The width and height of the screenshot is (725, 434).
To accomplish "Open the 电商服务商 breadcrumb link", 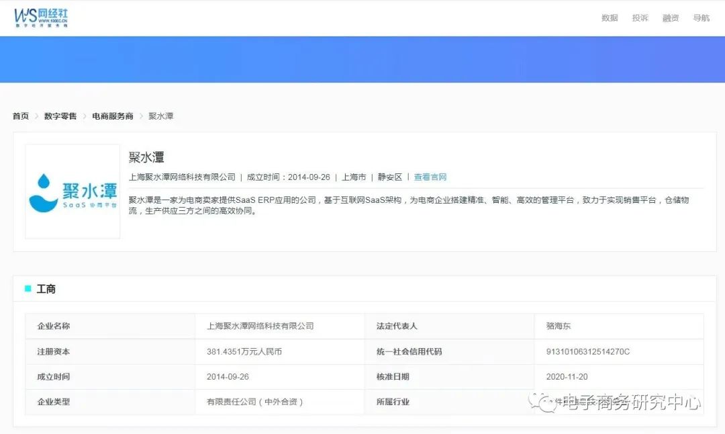I will [113, 116].
